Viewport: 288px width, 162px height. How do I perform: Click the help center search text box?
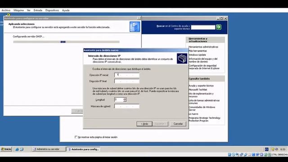pos(203,27)
